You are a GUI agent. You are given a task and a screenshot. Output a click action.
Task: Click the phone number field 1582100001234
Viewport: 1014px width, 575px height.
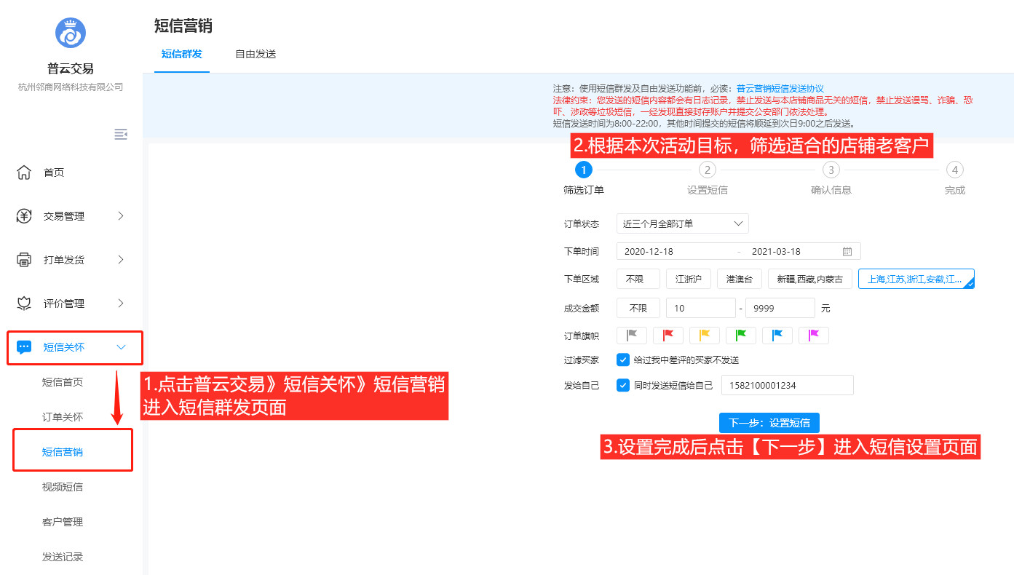(x=788, y=385)
